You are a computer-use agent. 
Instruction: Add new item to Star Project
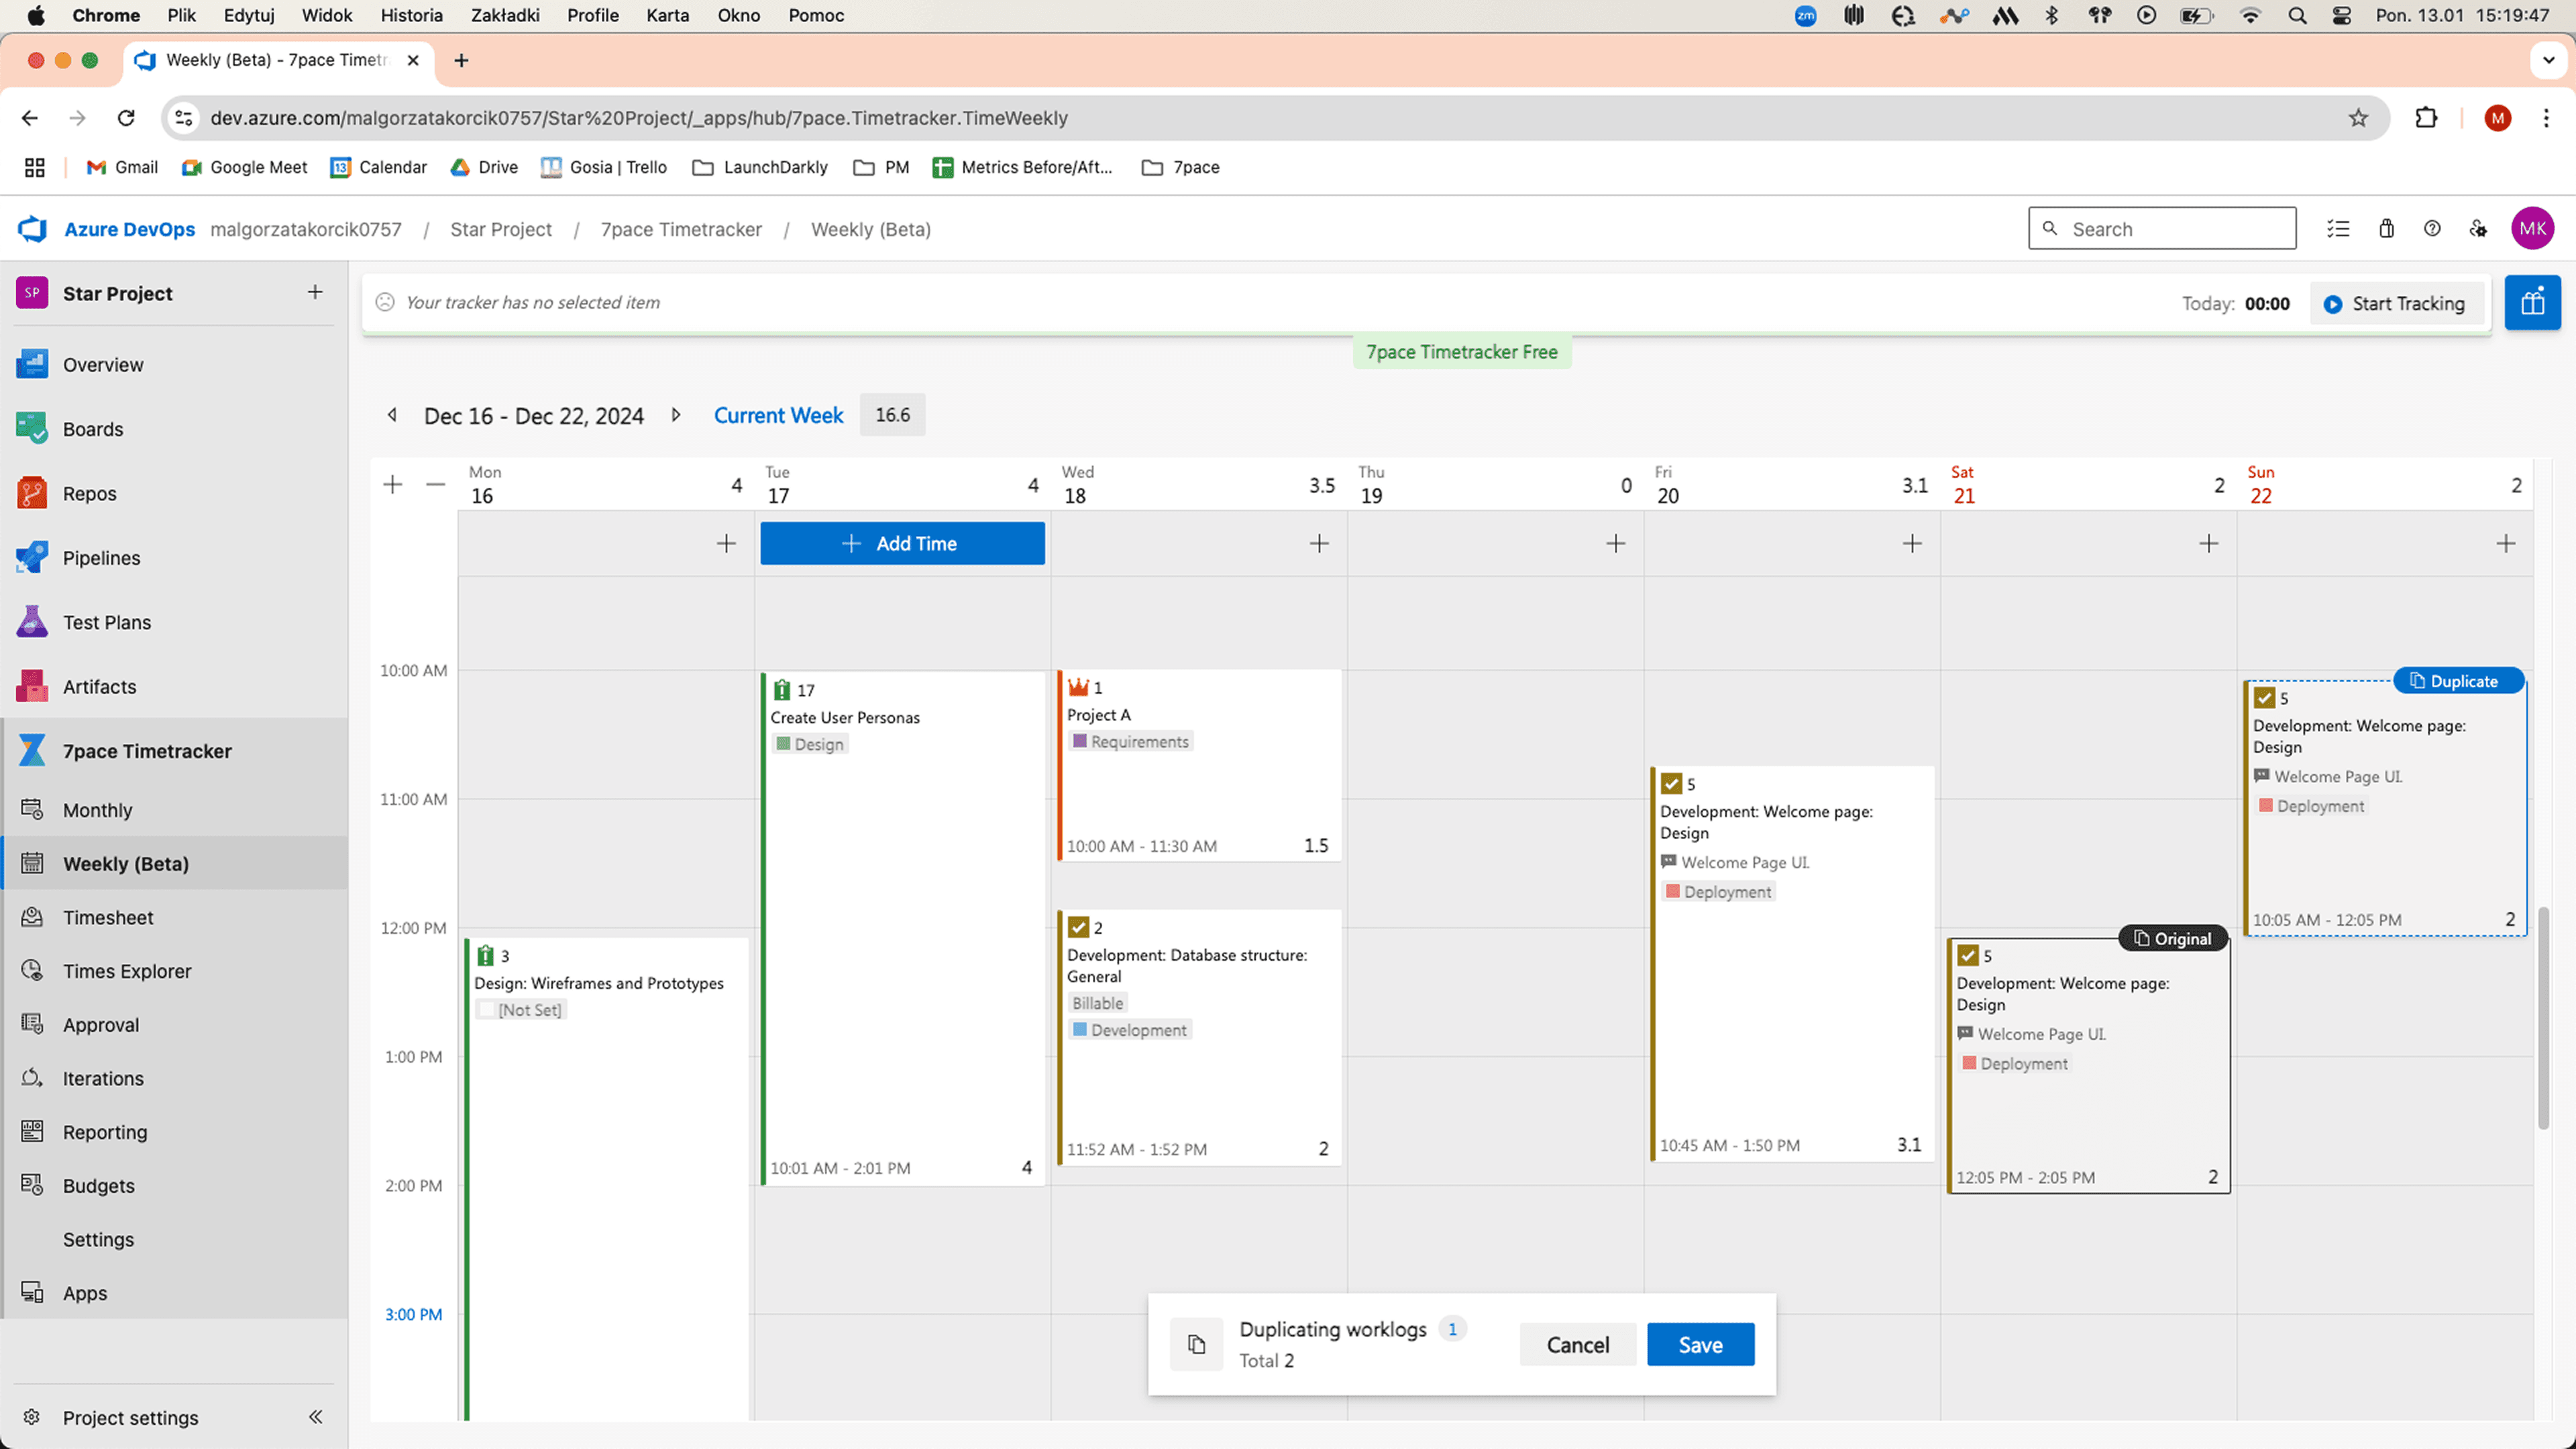click(x=315, y=292)
